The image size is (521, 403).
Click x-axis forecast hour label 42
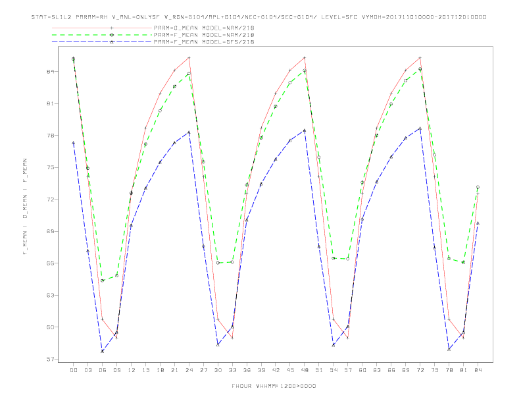click(276, 370)
